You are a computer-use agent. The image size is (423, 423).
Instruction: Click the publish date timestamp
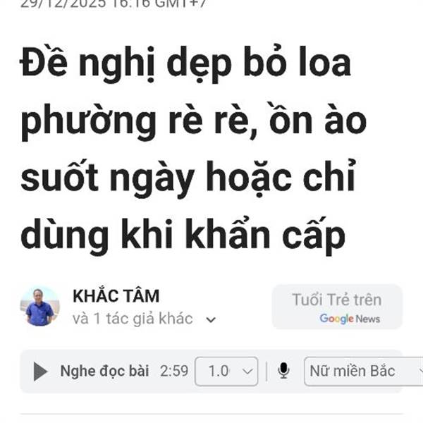coord(114,4)
